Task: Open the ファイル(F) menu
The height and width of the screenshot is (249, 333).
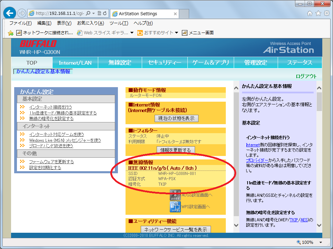Action: 20,23
